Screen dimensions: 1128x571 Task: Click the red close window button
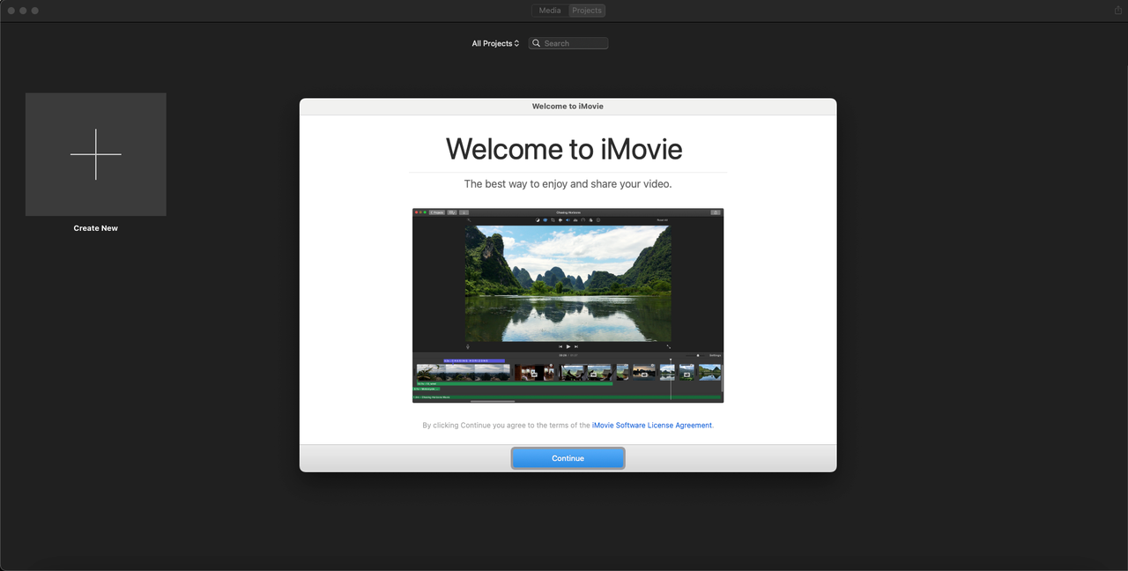point(11,11)
